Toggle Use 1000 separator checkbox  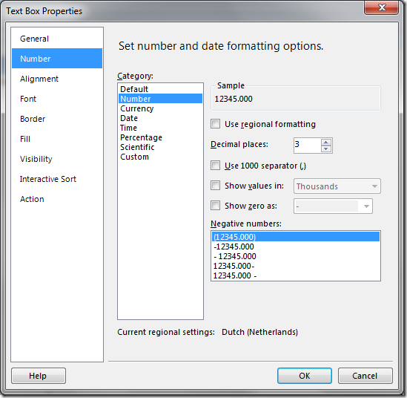215,166
